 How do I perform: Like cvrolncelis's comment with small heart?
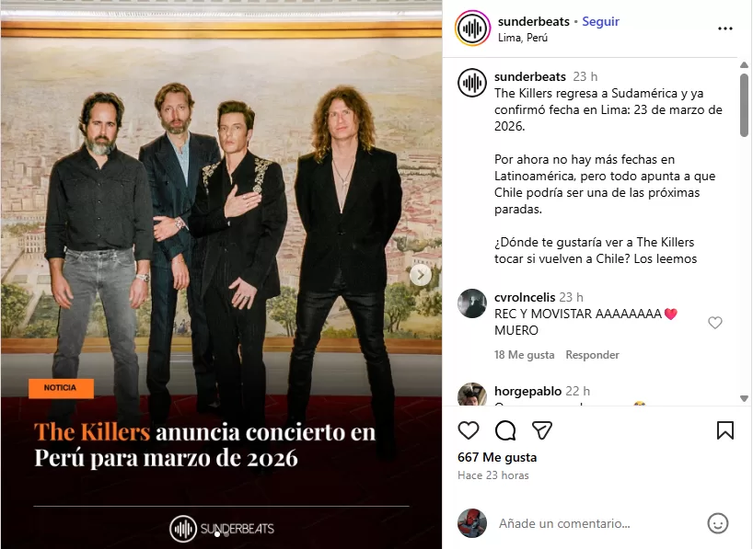[x=715, y=323]
